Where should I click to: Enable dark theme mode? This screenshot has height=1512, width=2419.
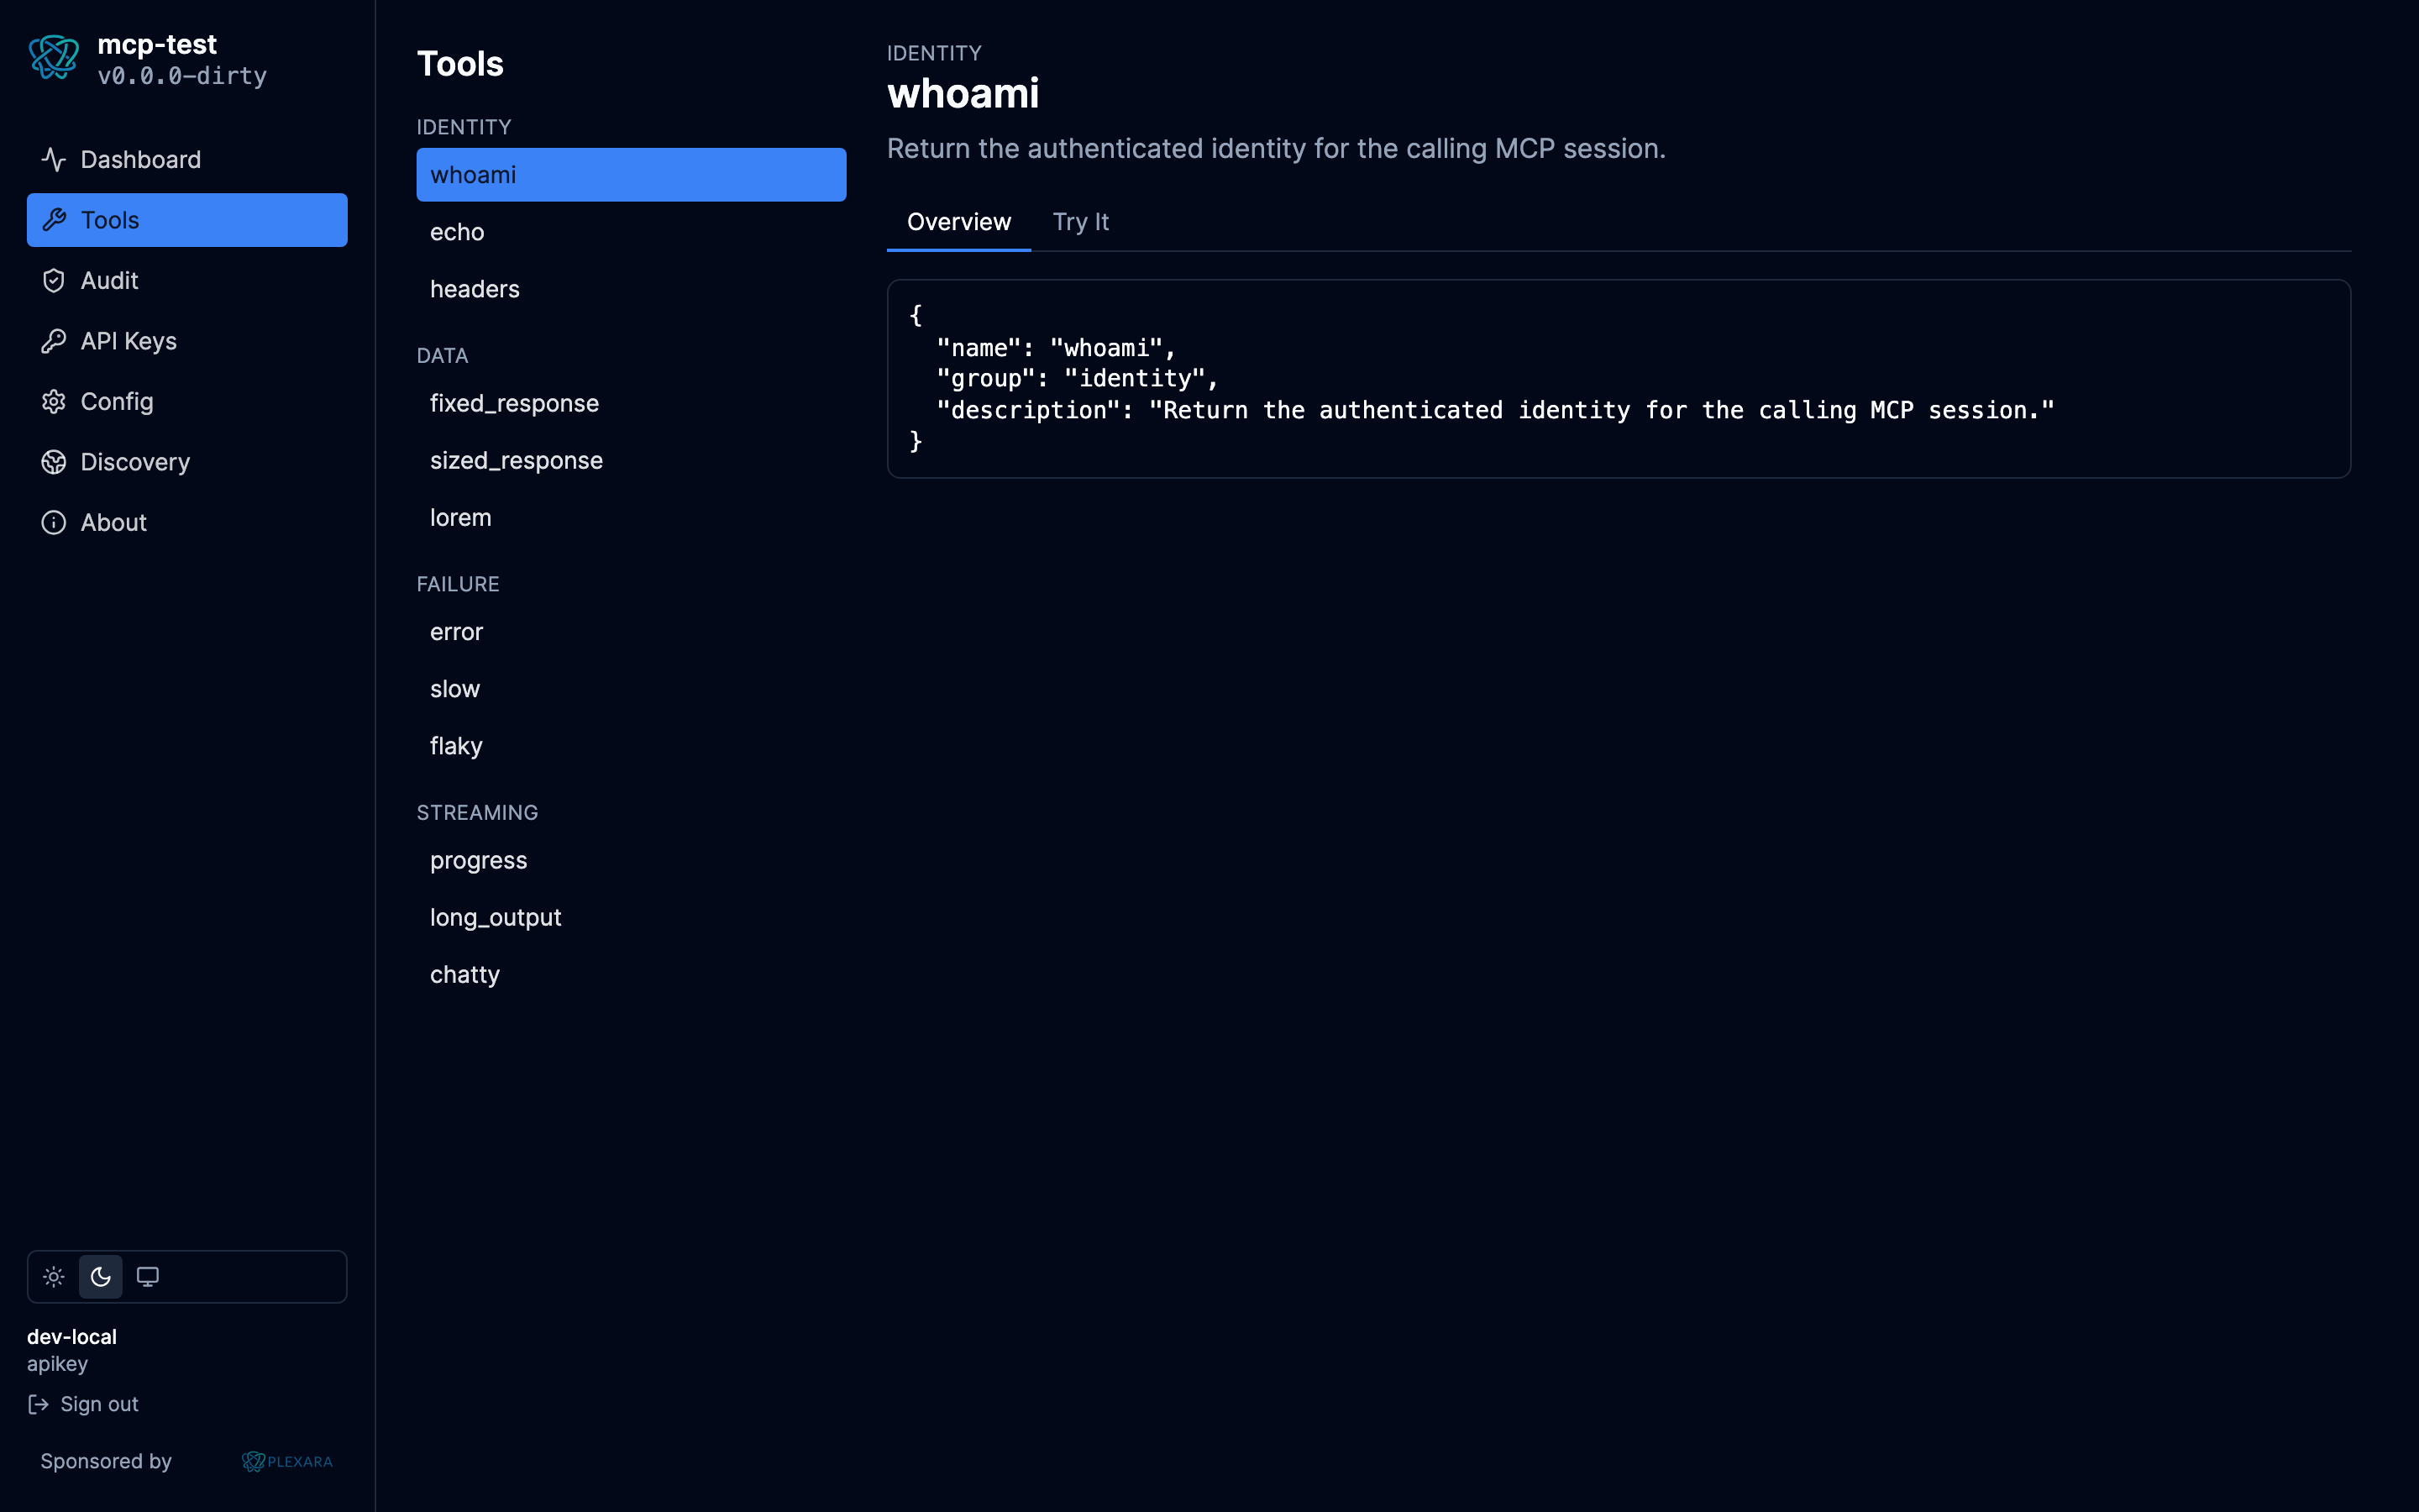coord(100,1276)
